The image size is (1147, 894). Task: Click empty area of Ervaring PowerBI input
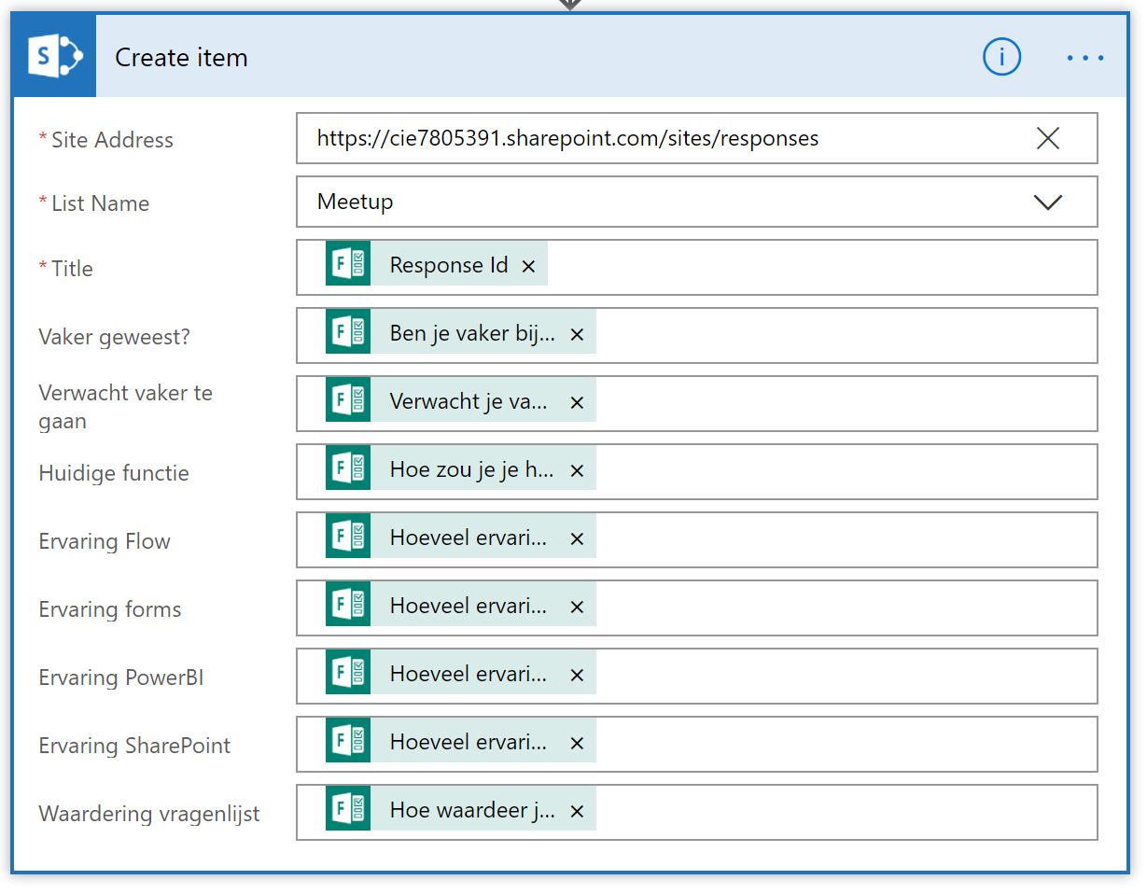click(x=840, y=676)
